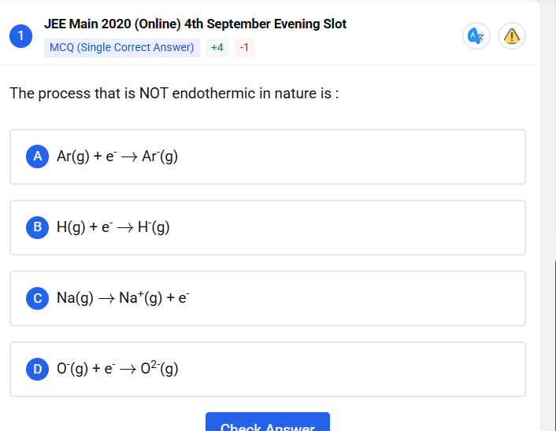Open the translate language icon
The height and width of the screenshot is (431, 556).
476,35
